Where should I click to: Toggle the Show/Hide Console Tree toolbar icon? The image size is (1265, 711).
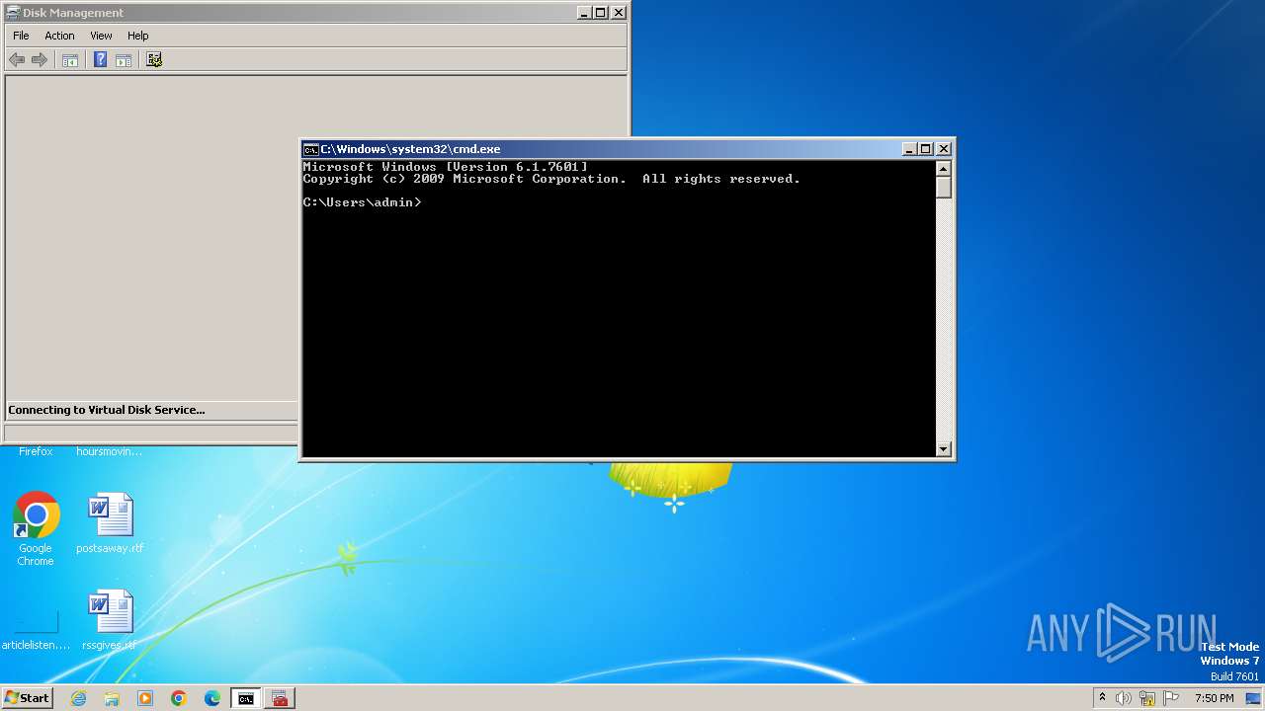(x=70, y=60)
